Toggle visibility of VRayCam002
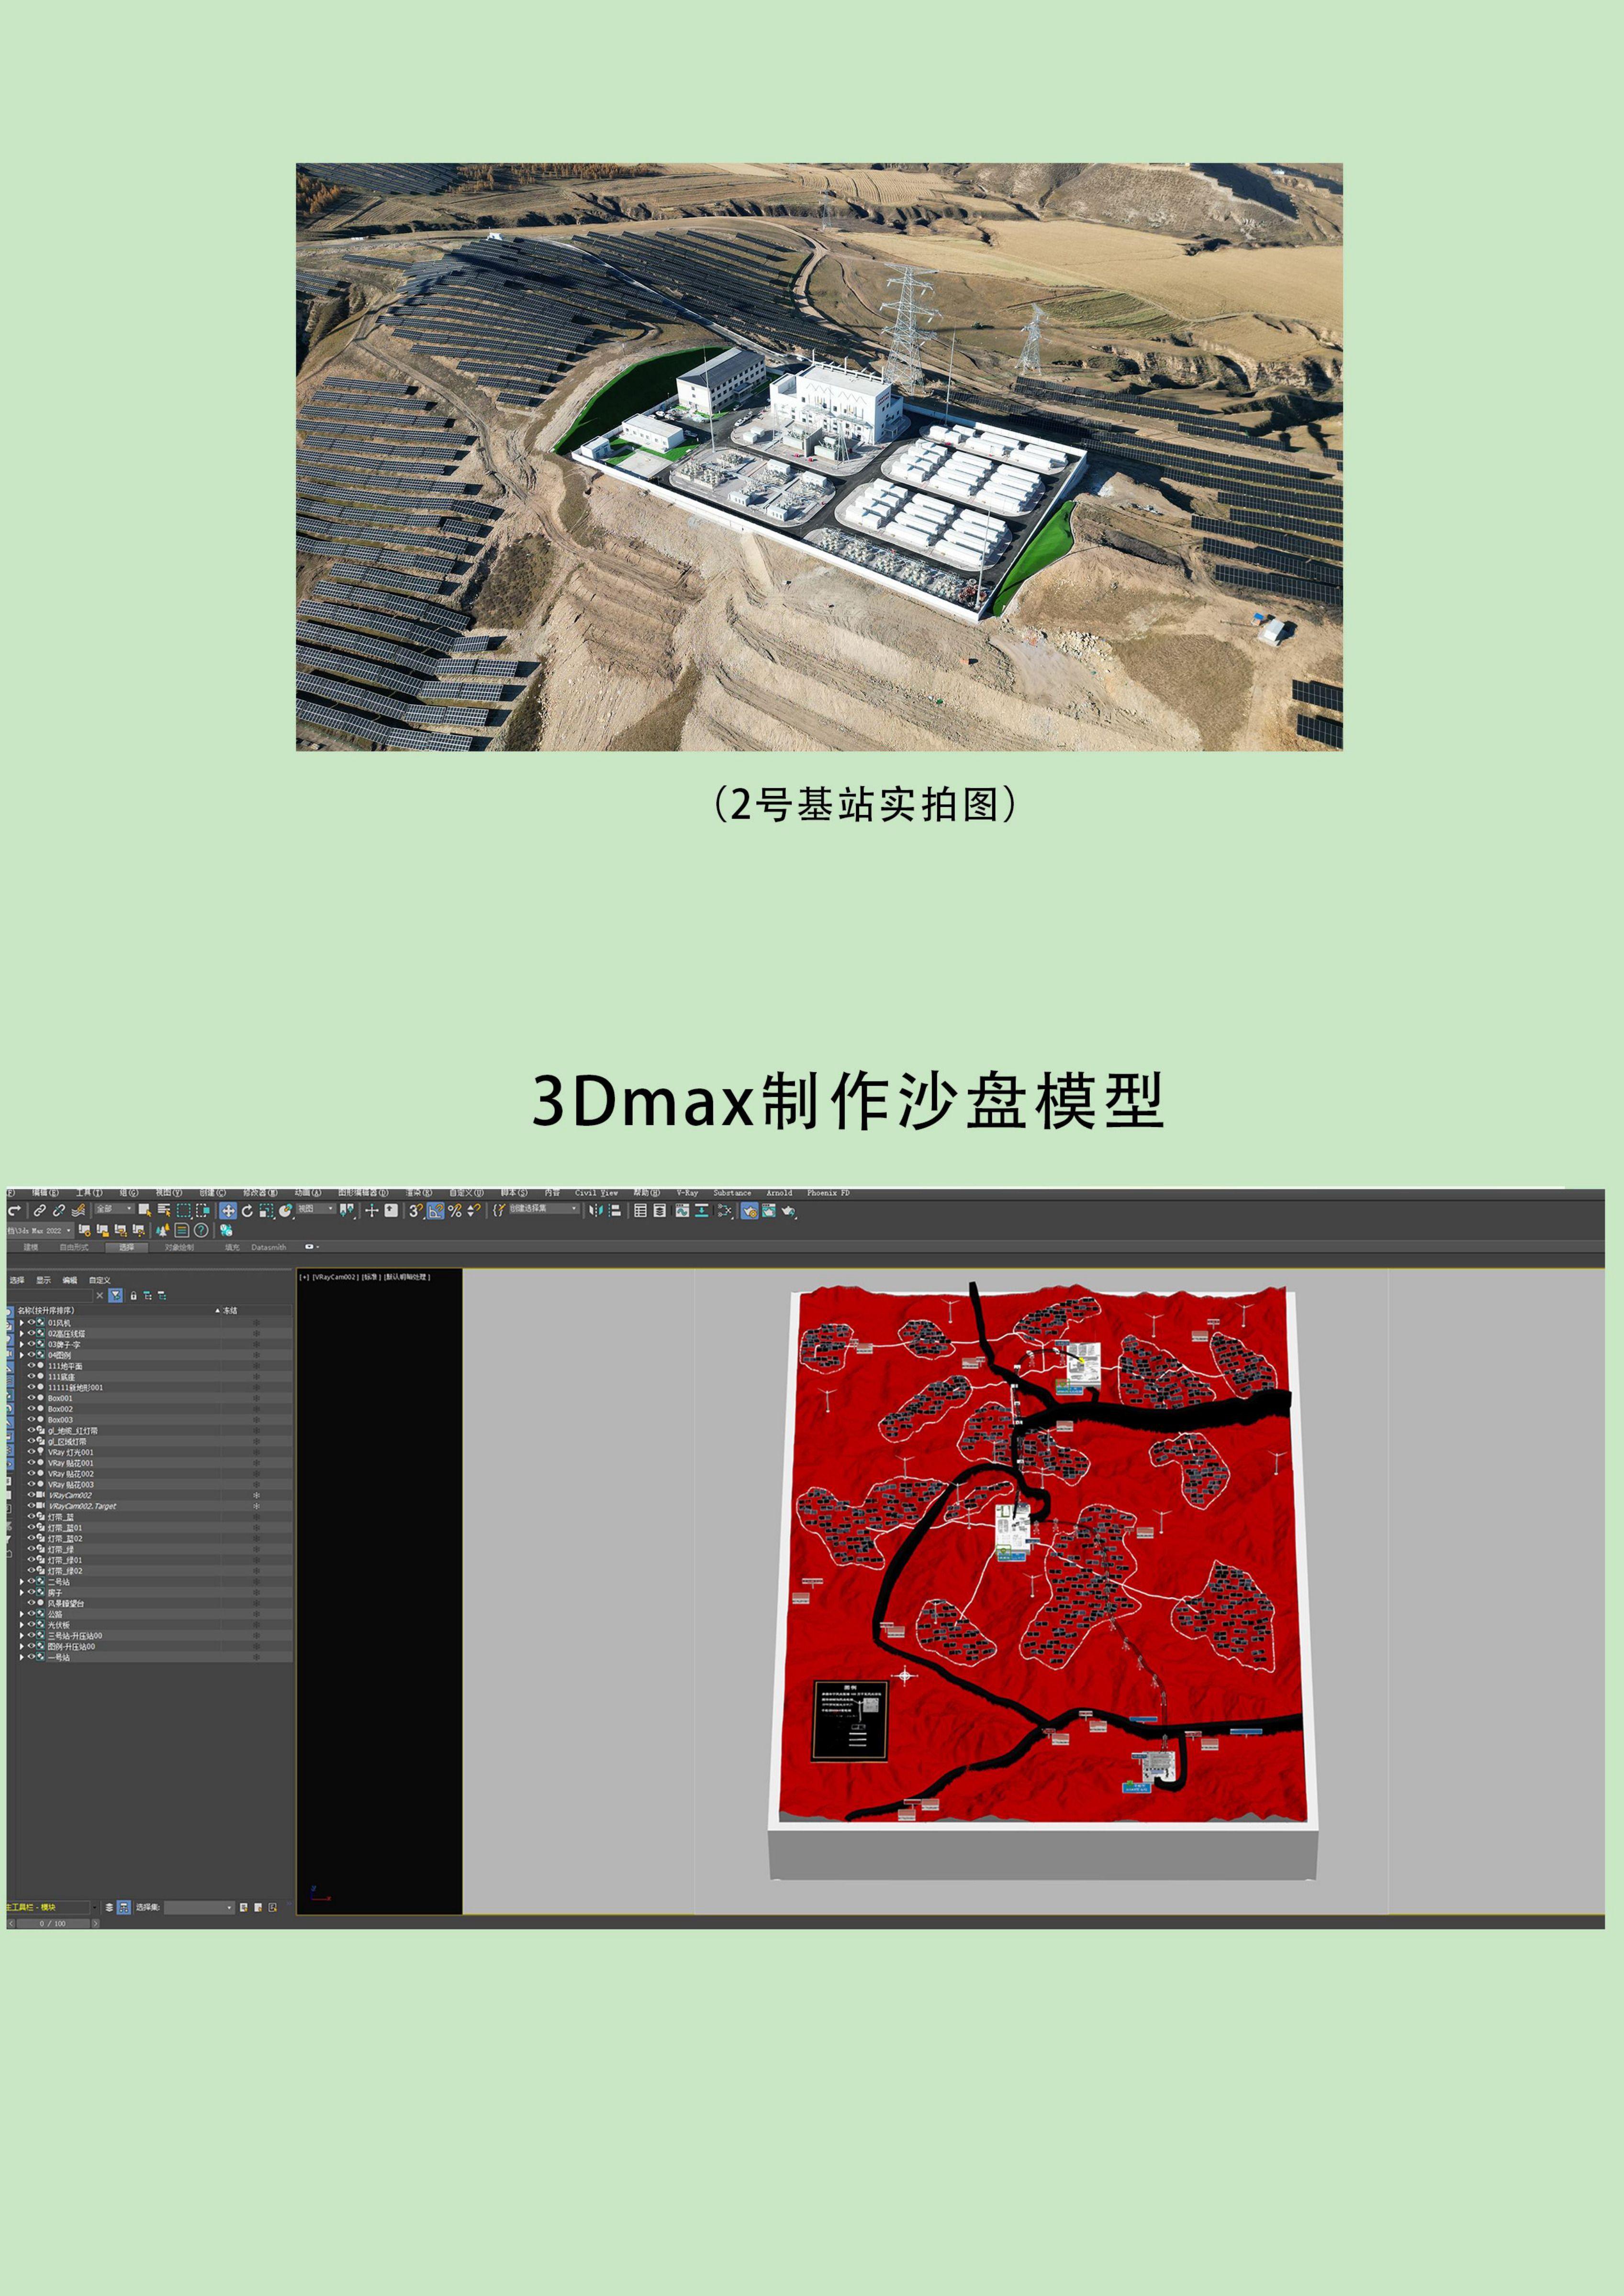 tap(30, 1495)
